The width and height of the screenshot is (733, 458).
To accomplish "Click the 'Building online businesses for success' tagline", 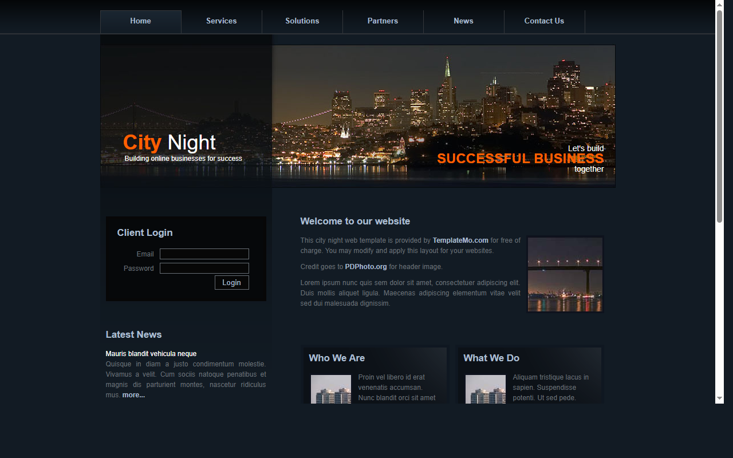I will [183, 159].
